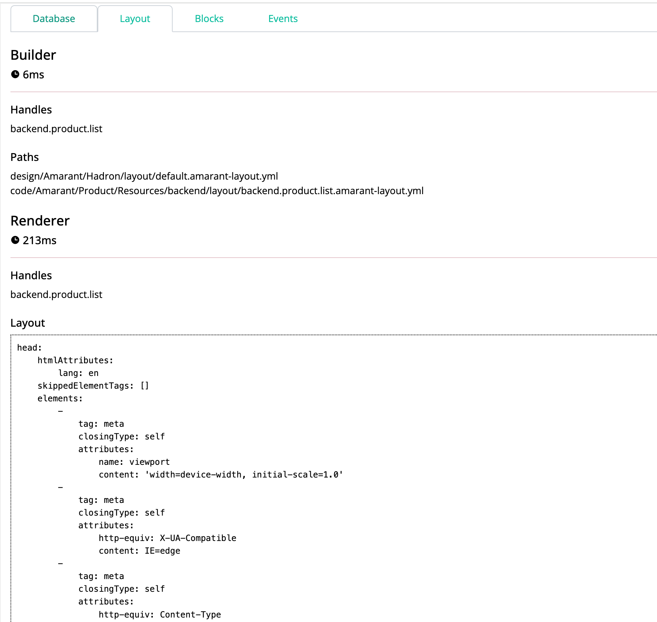Image resolution: width=657 pixels, height=622 pixels.
Task: Switch to the Database tab
Action: point(53,18)
